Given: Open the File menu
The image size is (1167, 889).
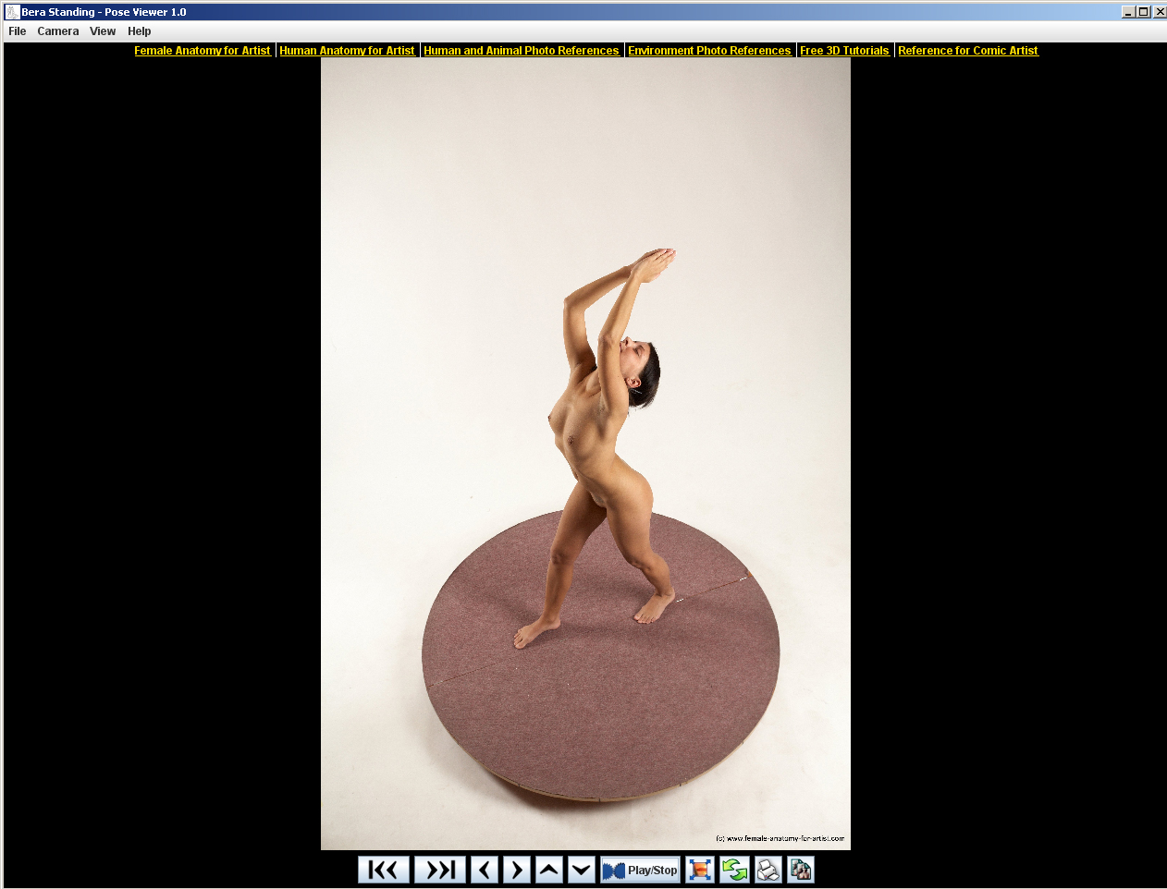Looking at the screenshot, I should (18, 31).
